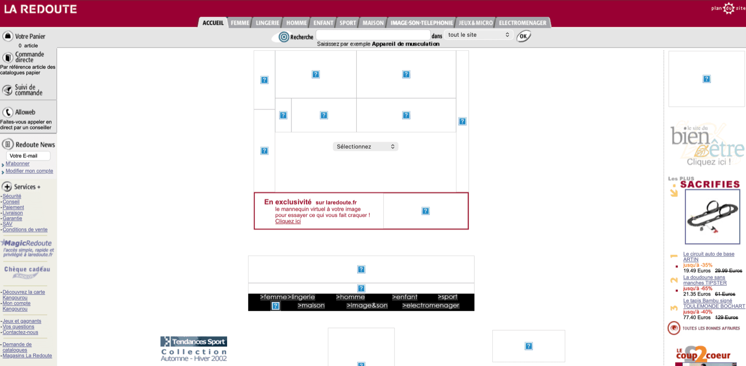
Task: Switch to the FEMME tab
Action: tap(240, 22)
